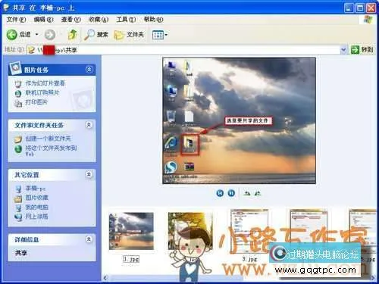Open the 编辑 menu

coord(43,20)
